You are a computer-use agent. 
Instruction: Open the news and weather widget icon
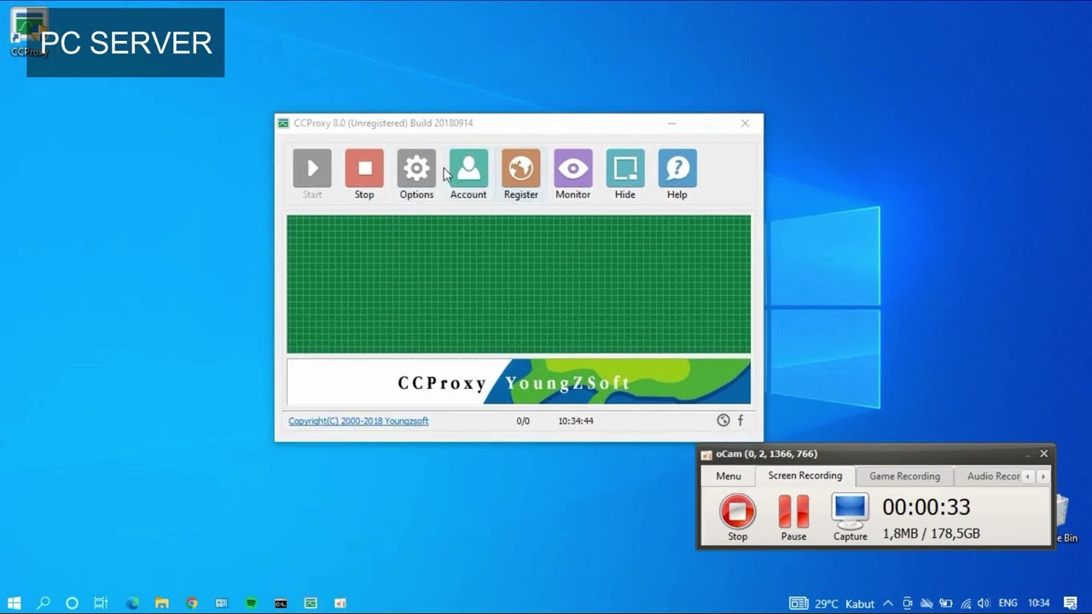pos(798,604)
